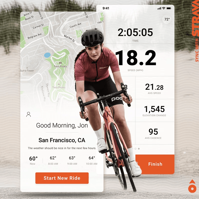Open the user profile icon

coord(28,114)
